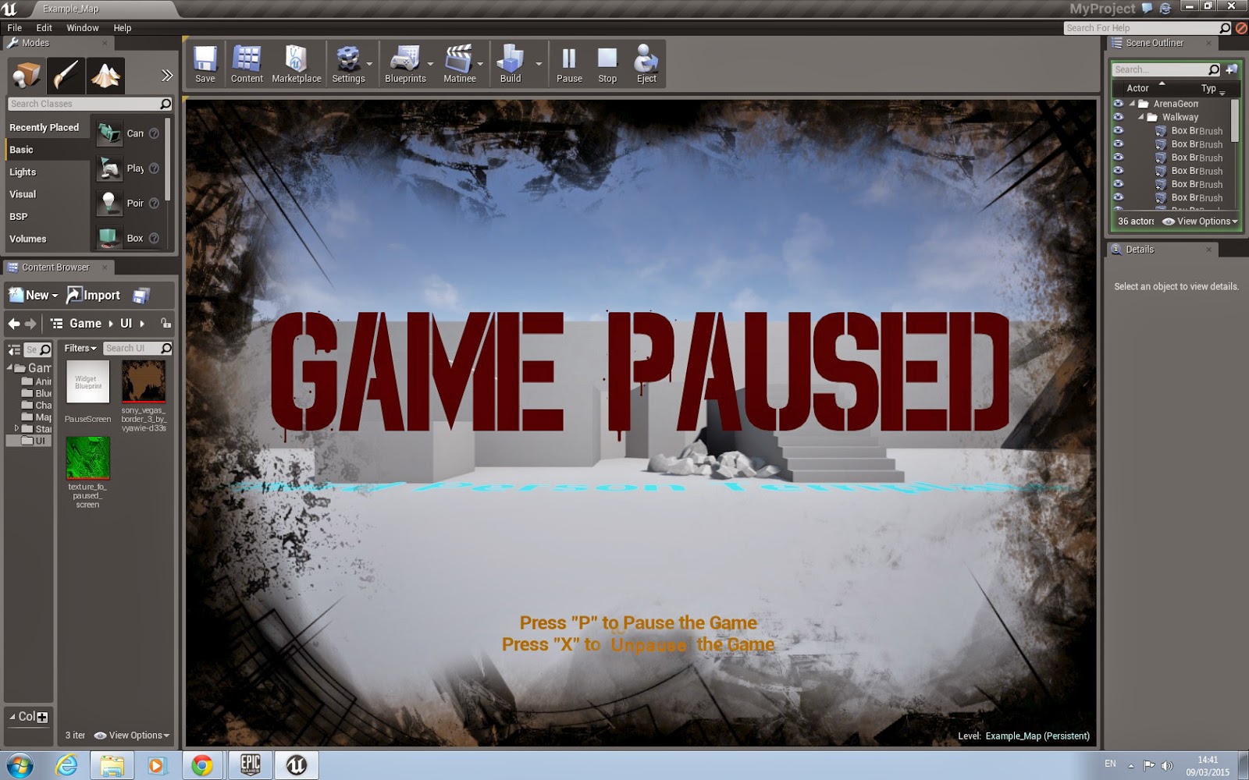The image size is (1249, 780).
Task: Open the Matinee cinematic tool
Action: (x=461, y=62)
